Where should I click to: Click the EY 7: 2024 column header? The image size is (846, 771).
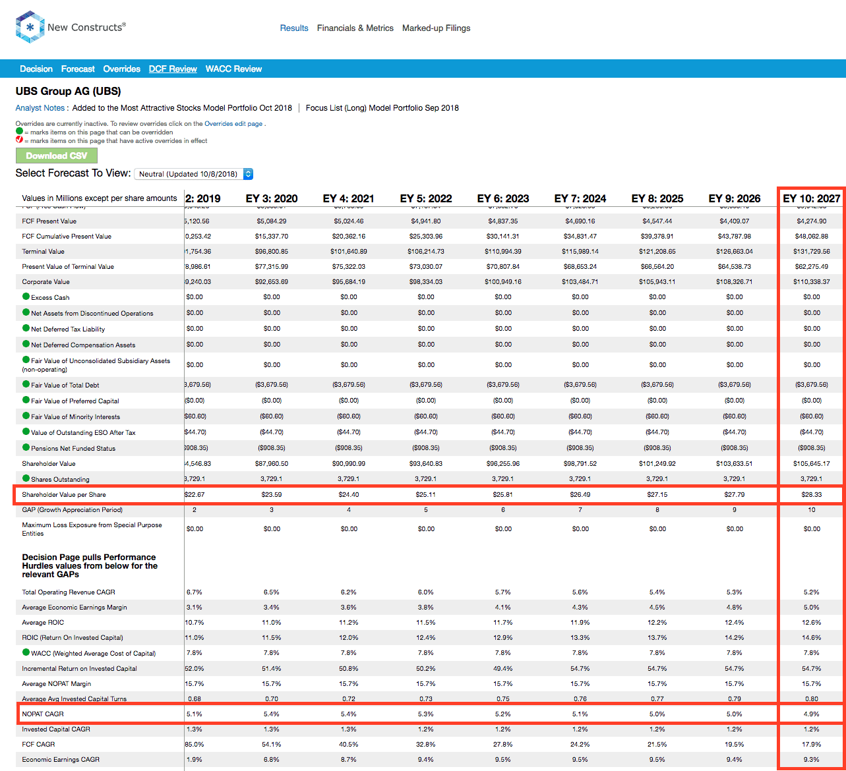[580, 198]
